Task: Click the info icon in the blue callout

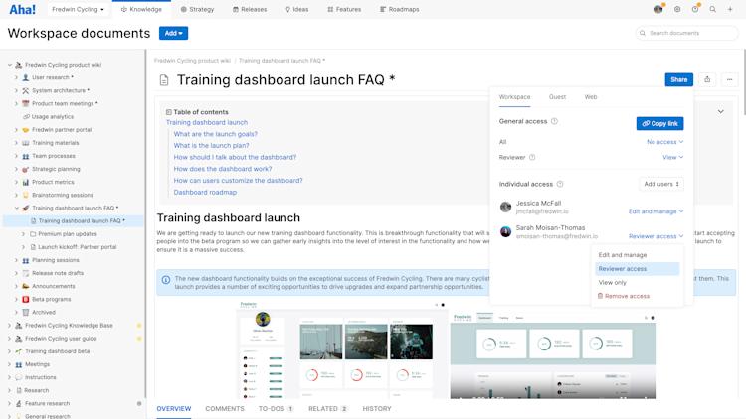Action: [x=165, y=280]
